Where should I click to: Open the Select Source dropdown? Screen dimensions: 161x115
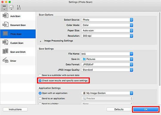(x=107, y=20)
